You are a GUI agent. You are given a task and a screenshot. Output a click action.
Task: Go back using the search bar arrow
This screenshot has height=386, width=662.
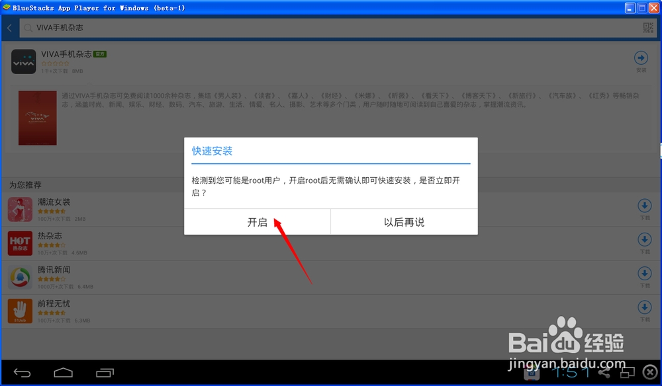click(x=9, y=28)
